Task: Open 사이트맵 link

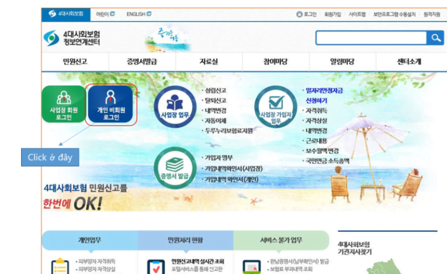Action: pyautogui.click(x=357, y=14)
